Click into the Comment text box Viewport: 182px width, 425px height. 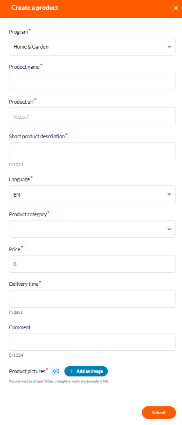point(92,342)
